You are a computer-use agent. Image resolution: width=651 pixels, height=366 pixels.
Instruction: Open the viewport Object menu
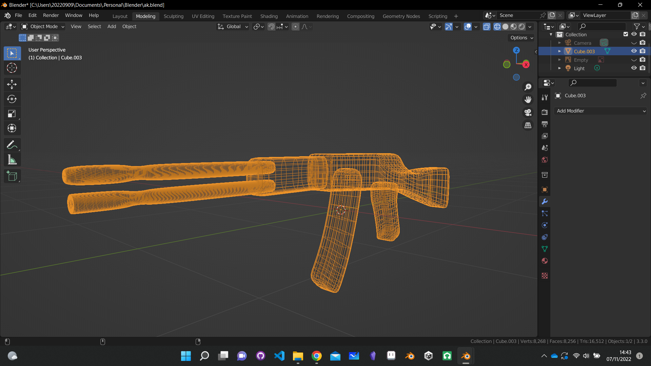tap(129, 26)
